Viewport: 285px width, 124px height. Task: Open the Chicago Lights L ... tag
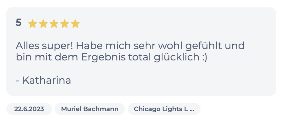click(164, 109)
